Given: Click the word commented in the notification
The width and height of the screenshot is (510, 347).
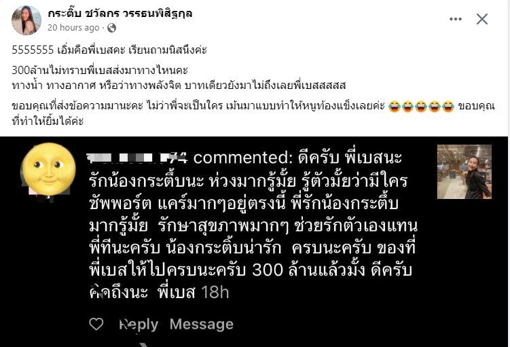Looking at the screenshot, I should [240, 158].
